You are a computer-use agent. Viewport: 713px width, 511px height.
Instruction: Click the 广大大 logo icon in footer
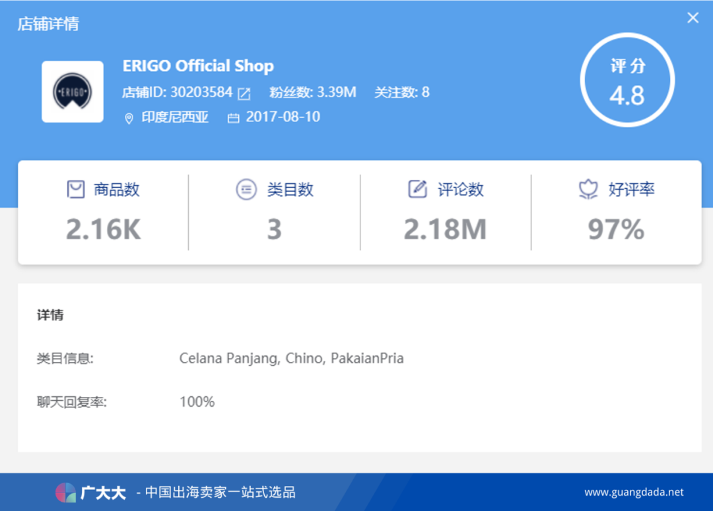point(65,493)
